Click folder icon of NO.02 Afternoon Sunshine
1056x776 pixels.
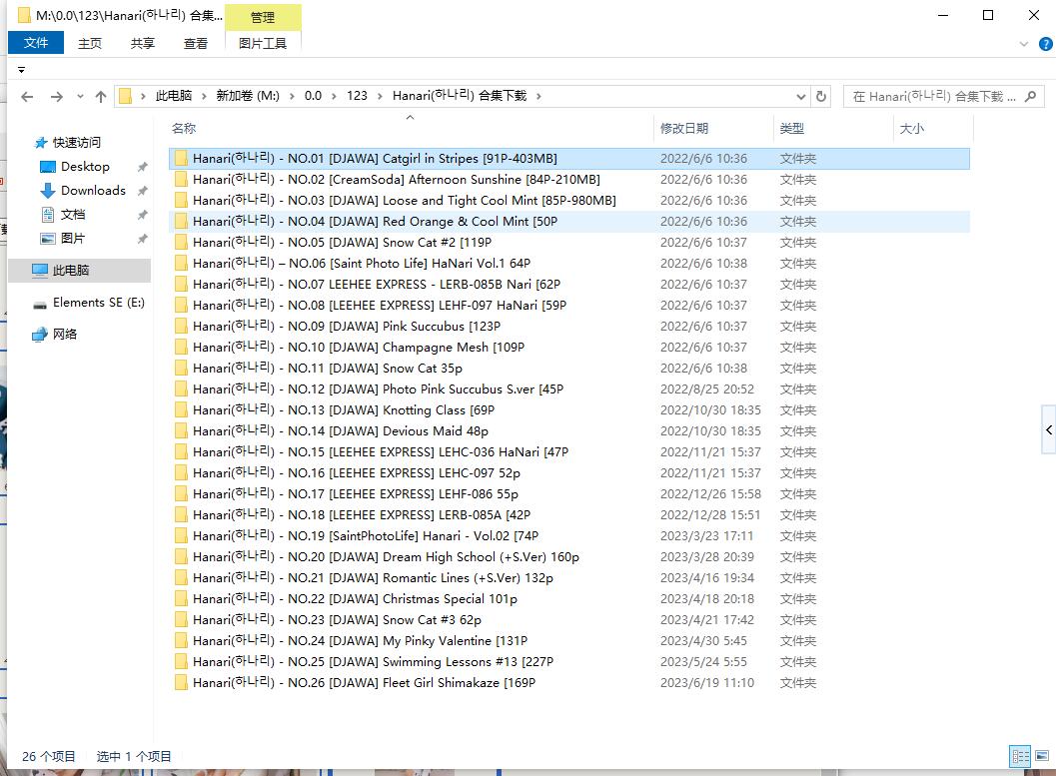(x=181, y=179)
